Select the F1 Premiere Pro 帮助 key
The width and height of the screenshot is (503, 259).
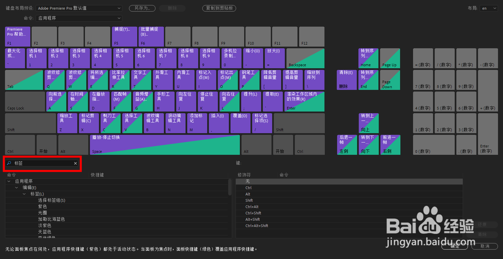point(18,37)
